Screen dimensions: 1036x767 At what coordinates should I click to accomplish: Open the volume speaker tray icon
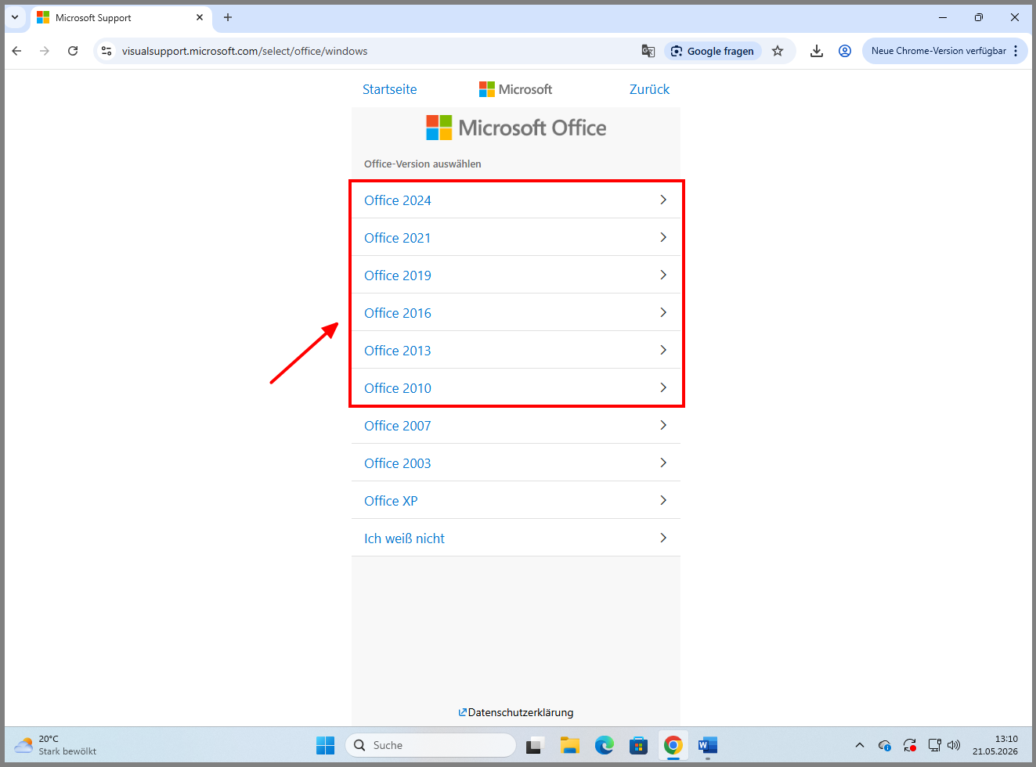(x=953, y=745)
